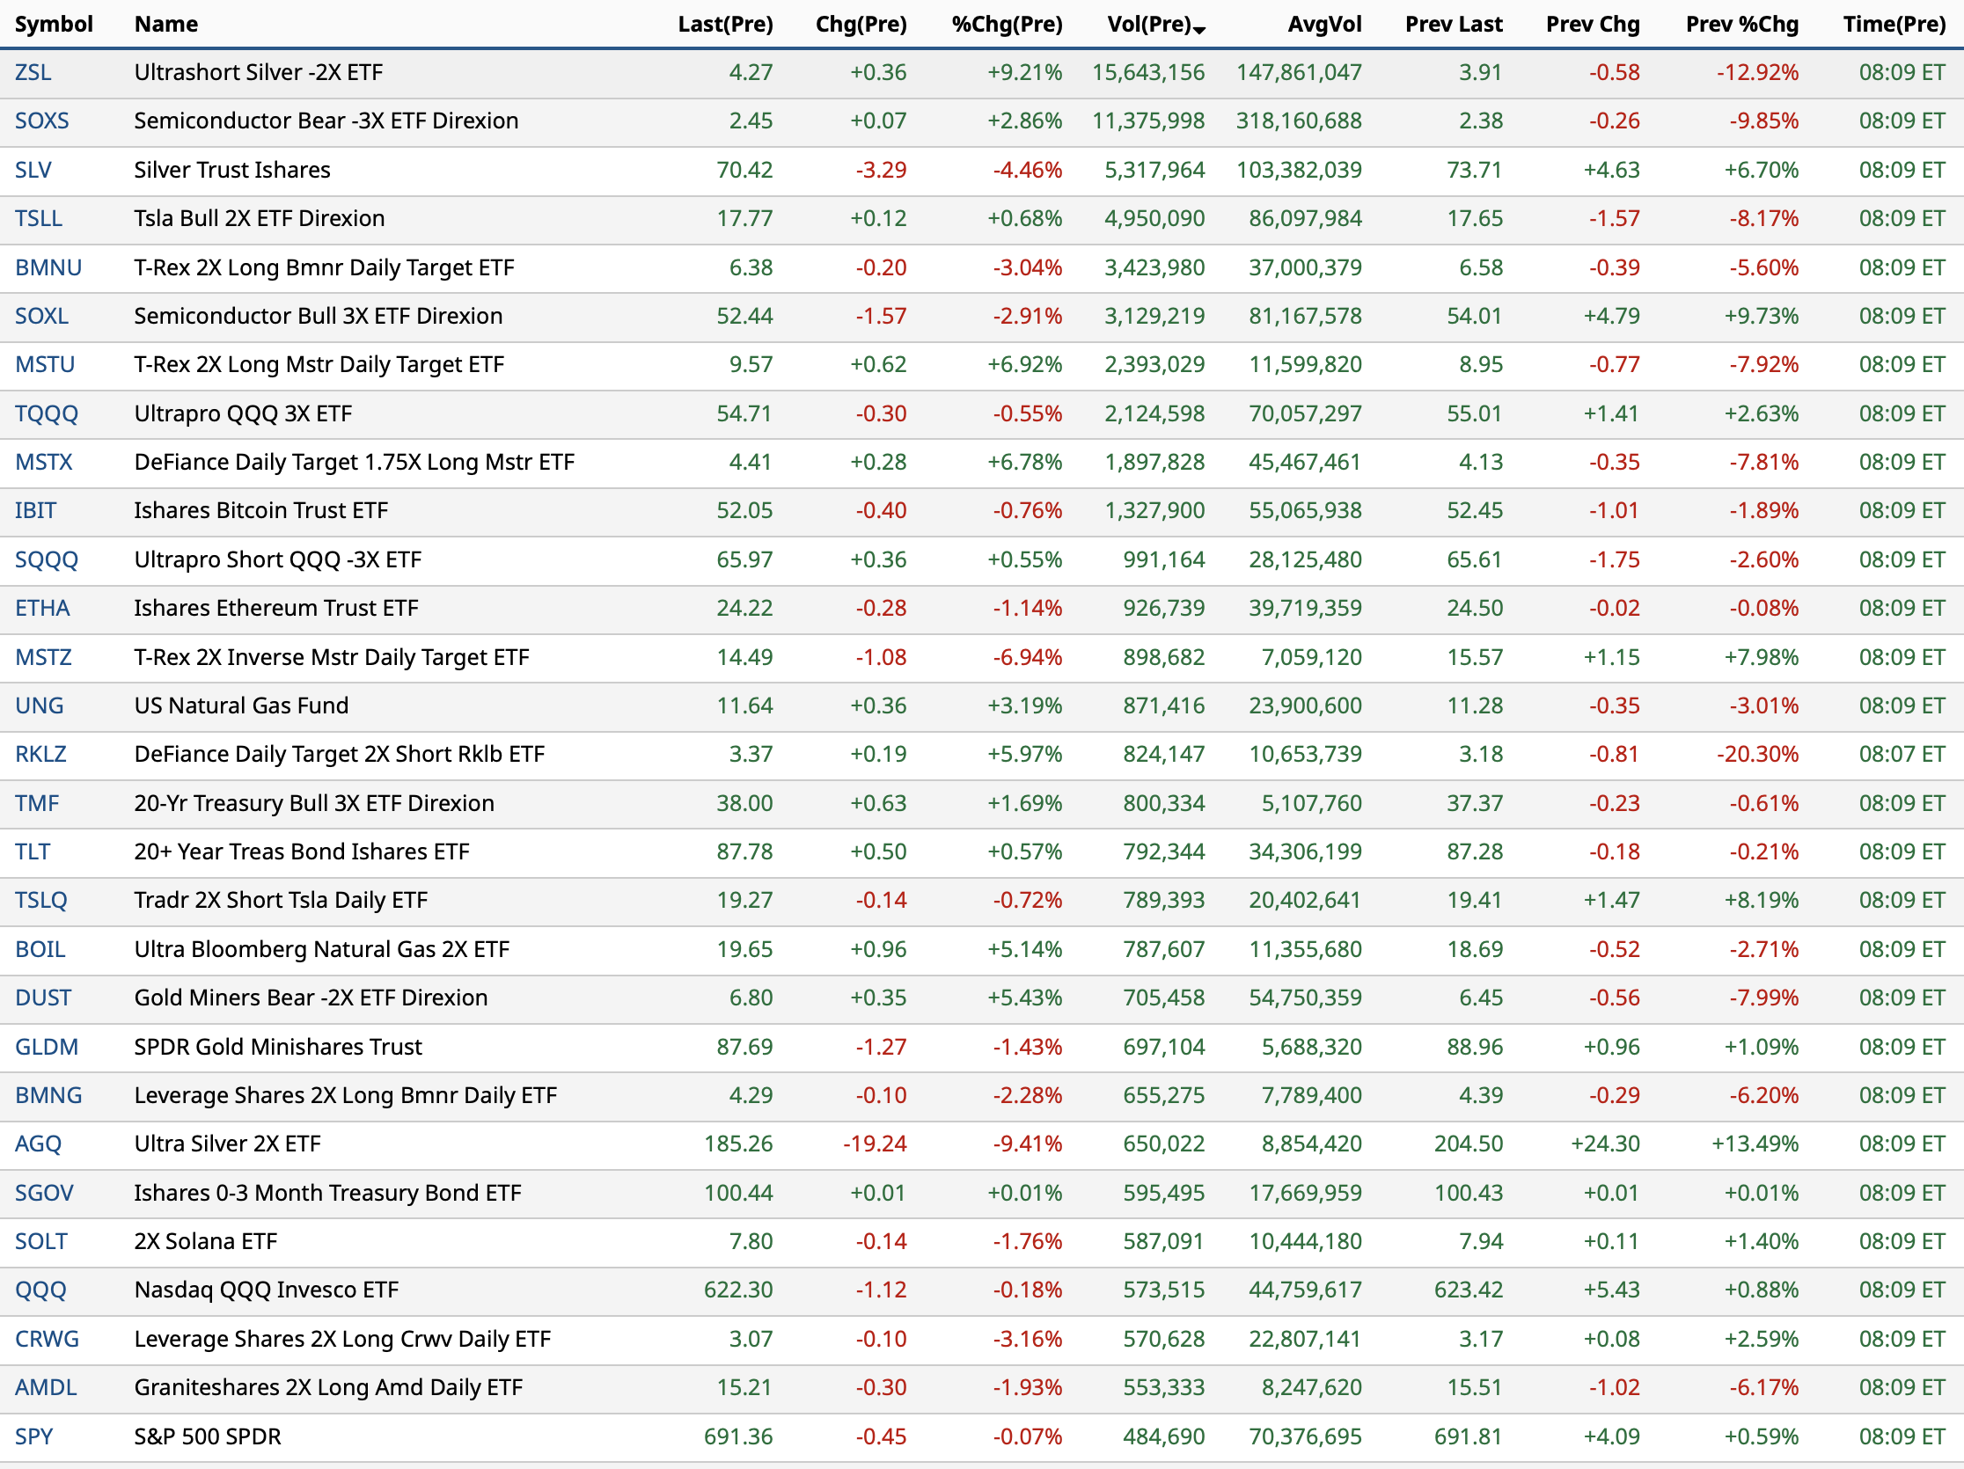Open the SPY ticker link

click(x=33, y=1436)
